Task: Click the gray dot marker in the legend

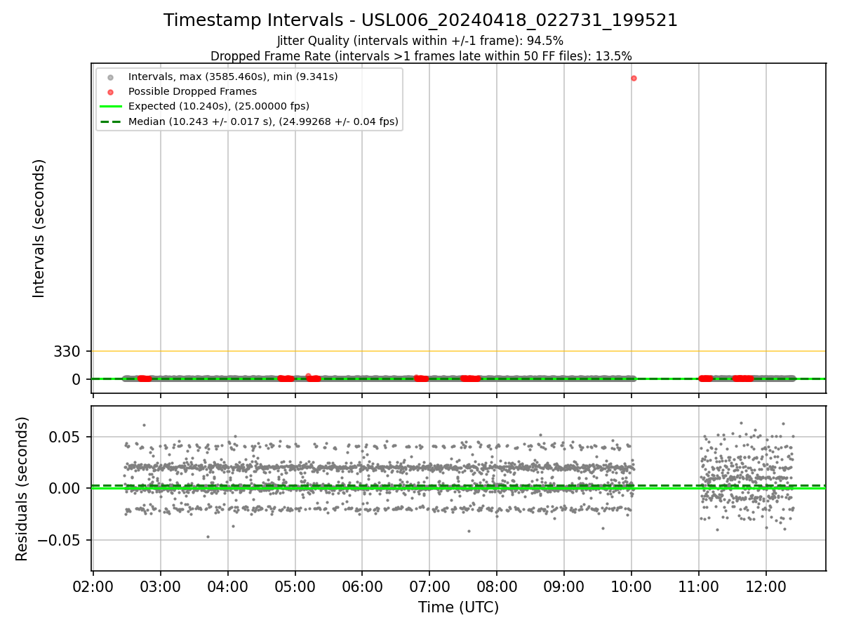Action: coord(111,77)
